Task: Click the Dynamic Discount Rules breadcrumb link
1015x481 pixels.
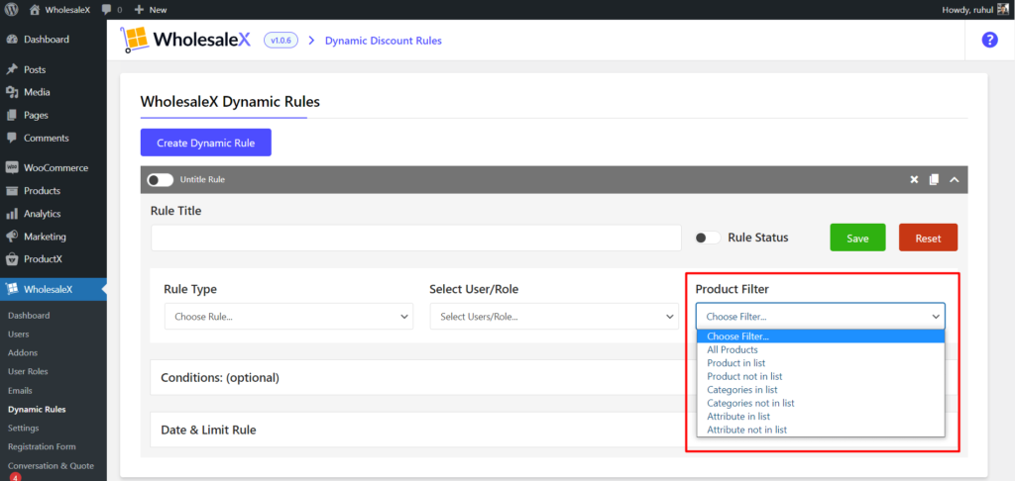Action: (x=384, y=40)
